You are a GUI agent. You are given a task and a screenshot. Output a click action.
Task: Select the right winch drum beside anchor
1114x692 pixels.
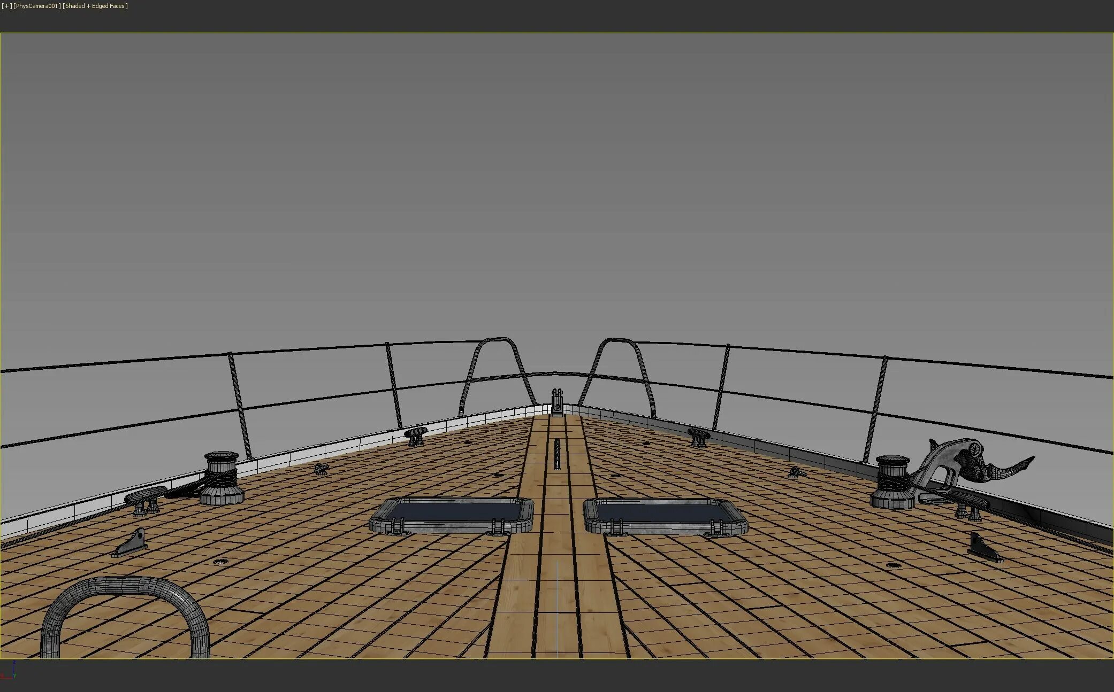point(891,481)
